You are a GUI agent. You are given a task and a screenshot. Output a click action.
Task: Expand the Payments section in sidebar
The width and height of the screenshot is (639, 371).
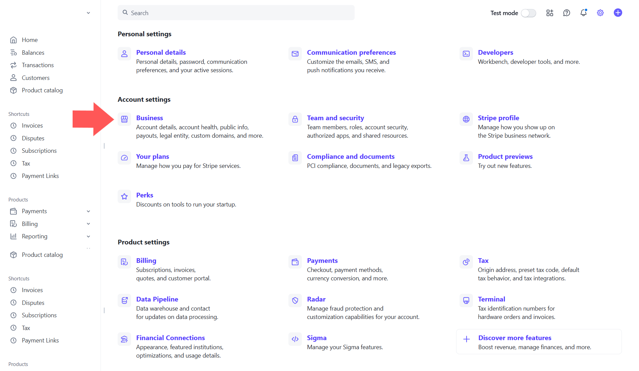pyautogui.click(x=34, y=211)
